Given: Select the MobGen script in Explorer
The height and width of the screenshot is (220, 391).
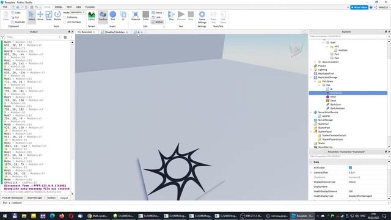Looking at the screenshot, I should (341, 50).
